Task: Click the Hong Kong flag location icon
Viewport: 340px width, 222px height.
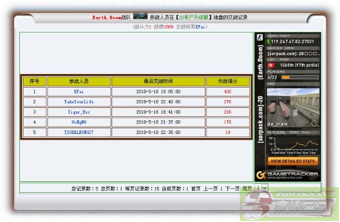Action: (271, 65)
